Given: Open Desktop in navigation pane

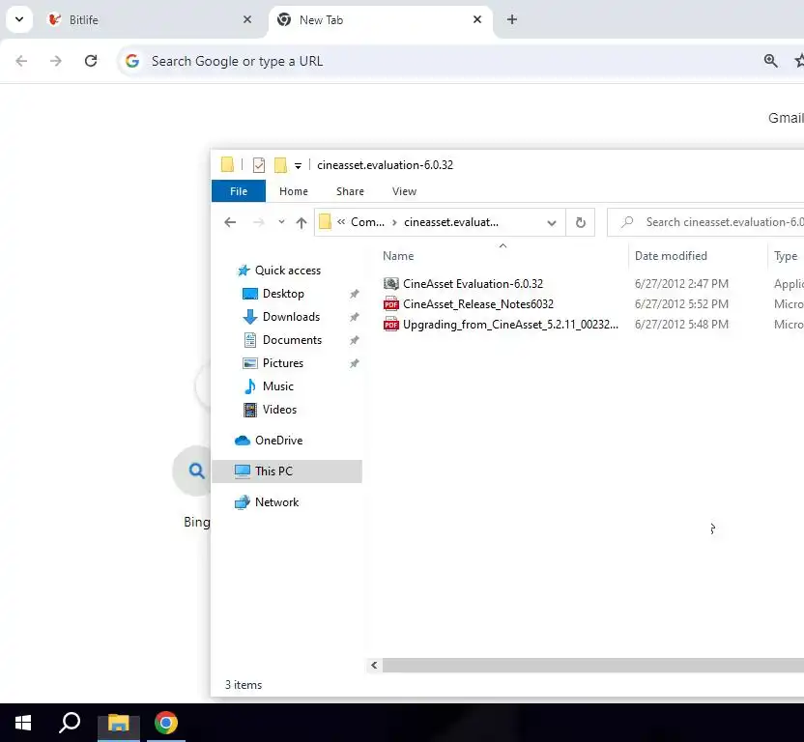Looking at the screenshot, I should coord(283,294).
